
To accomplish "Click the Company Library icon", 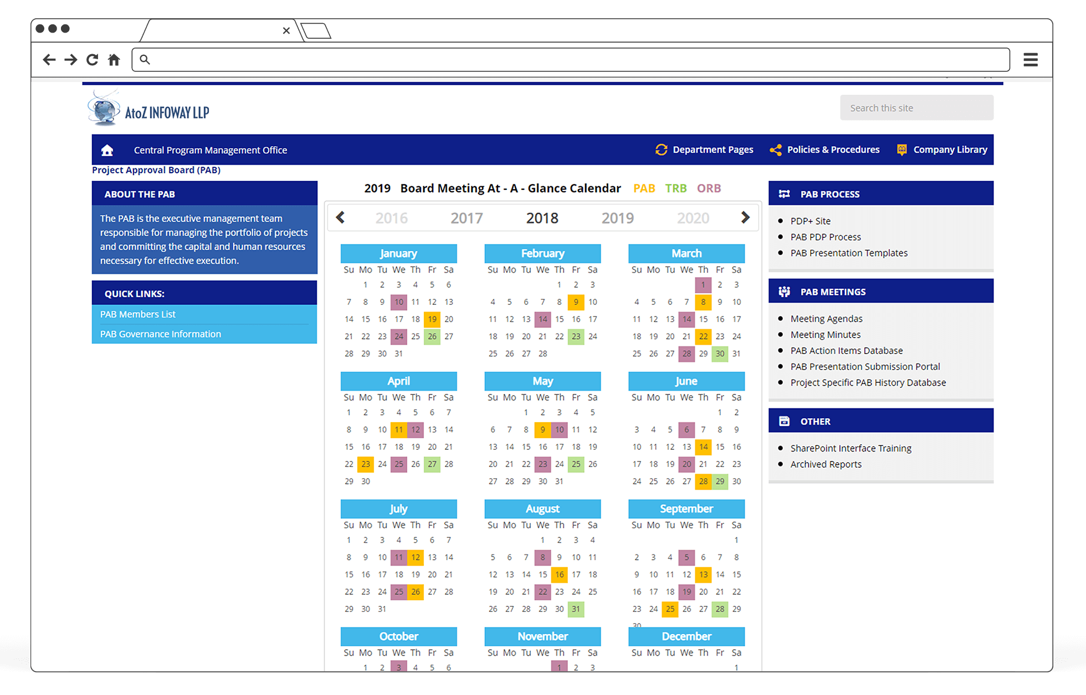I will click(x=901, y=149).
